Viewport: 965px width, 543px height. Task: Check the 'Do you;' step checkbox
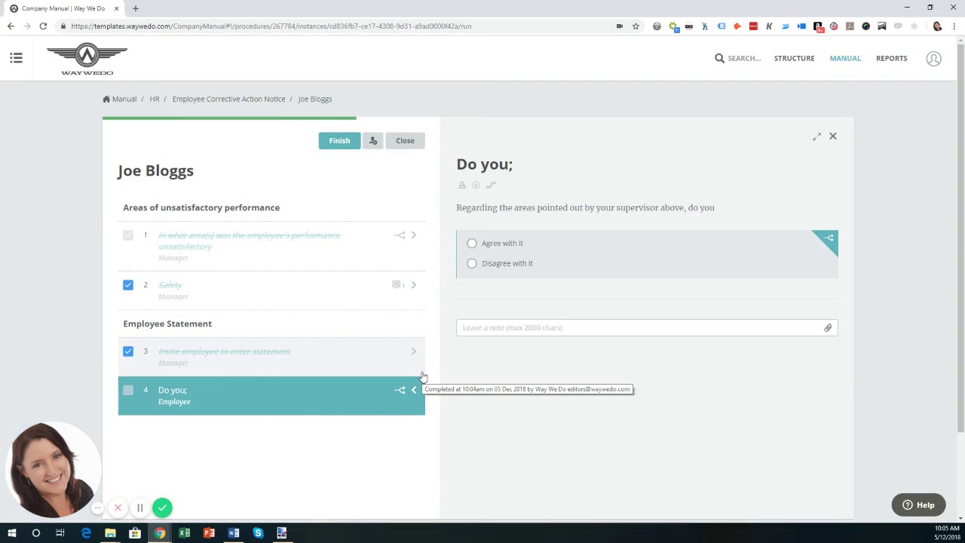click(x=128, y=390)
